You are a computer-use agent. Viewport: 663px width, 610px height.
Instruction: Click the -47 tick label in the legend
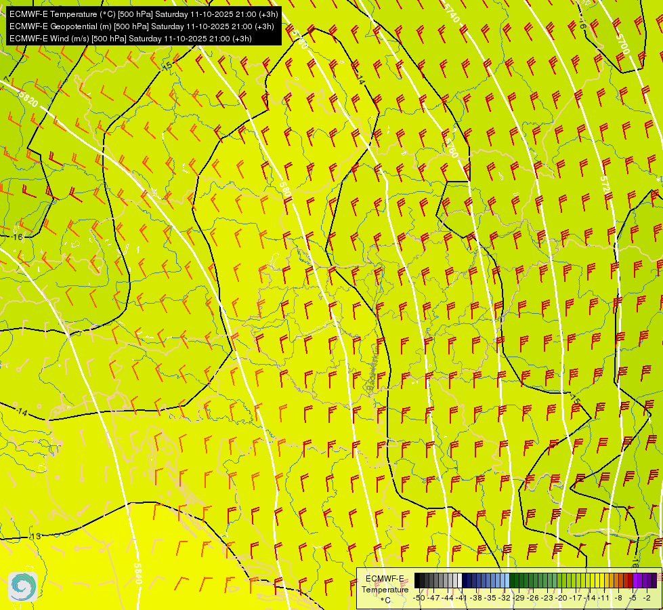coord(433,598)
